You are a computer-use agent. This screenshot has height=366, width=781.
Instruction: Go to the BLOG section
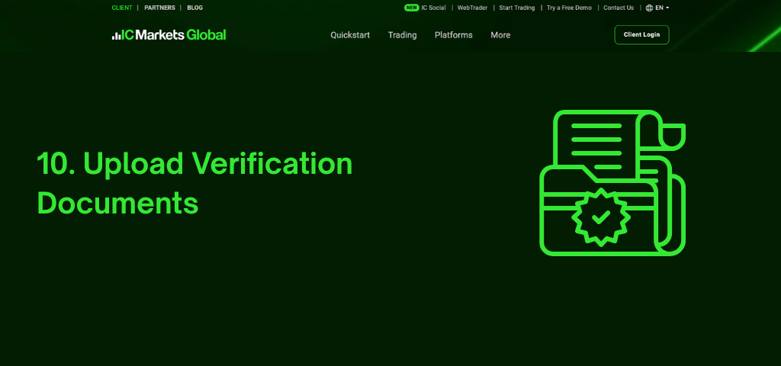click(194, 8)
